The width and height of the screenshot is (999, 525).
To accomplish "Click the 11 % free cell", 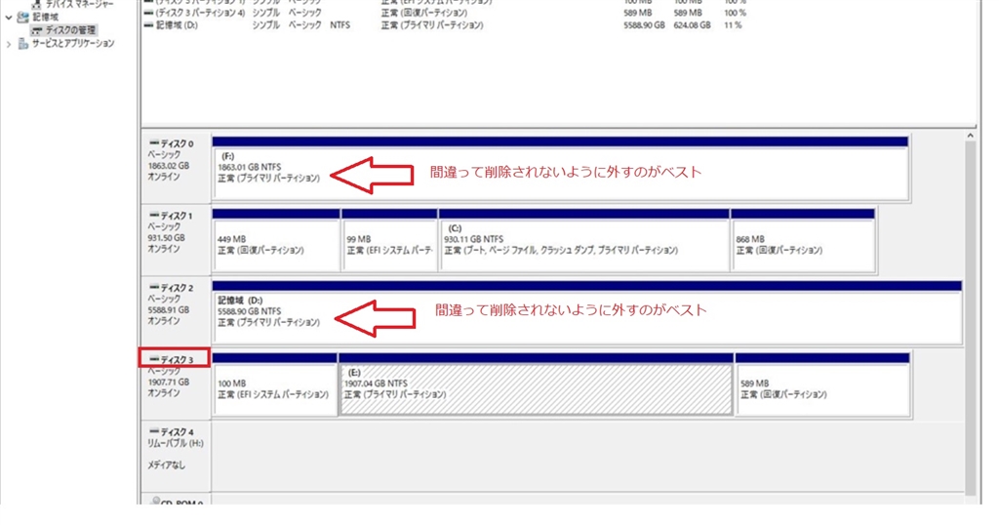I will (733, 25).
